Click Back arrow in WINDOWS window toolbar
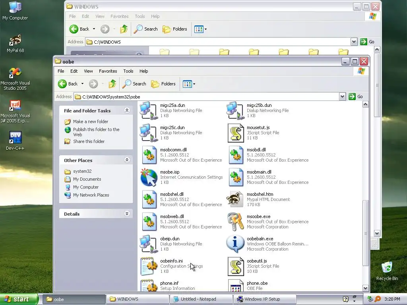The image size is (407, 305). pos(74,29)
